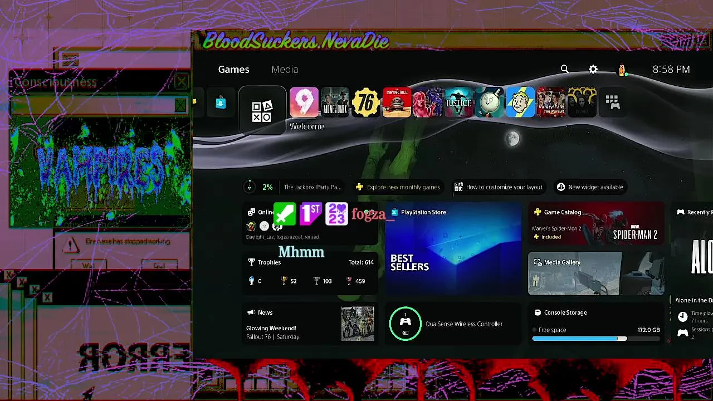Open How to customize your layout tip
Image resolution: width=713 pixels, height=401 pixels.
[498, 187]
